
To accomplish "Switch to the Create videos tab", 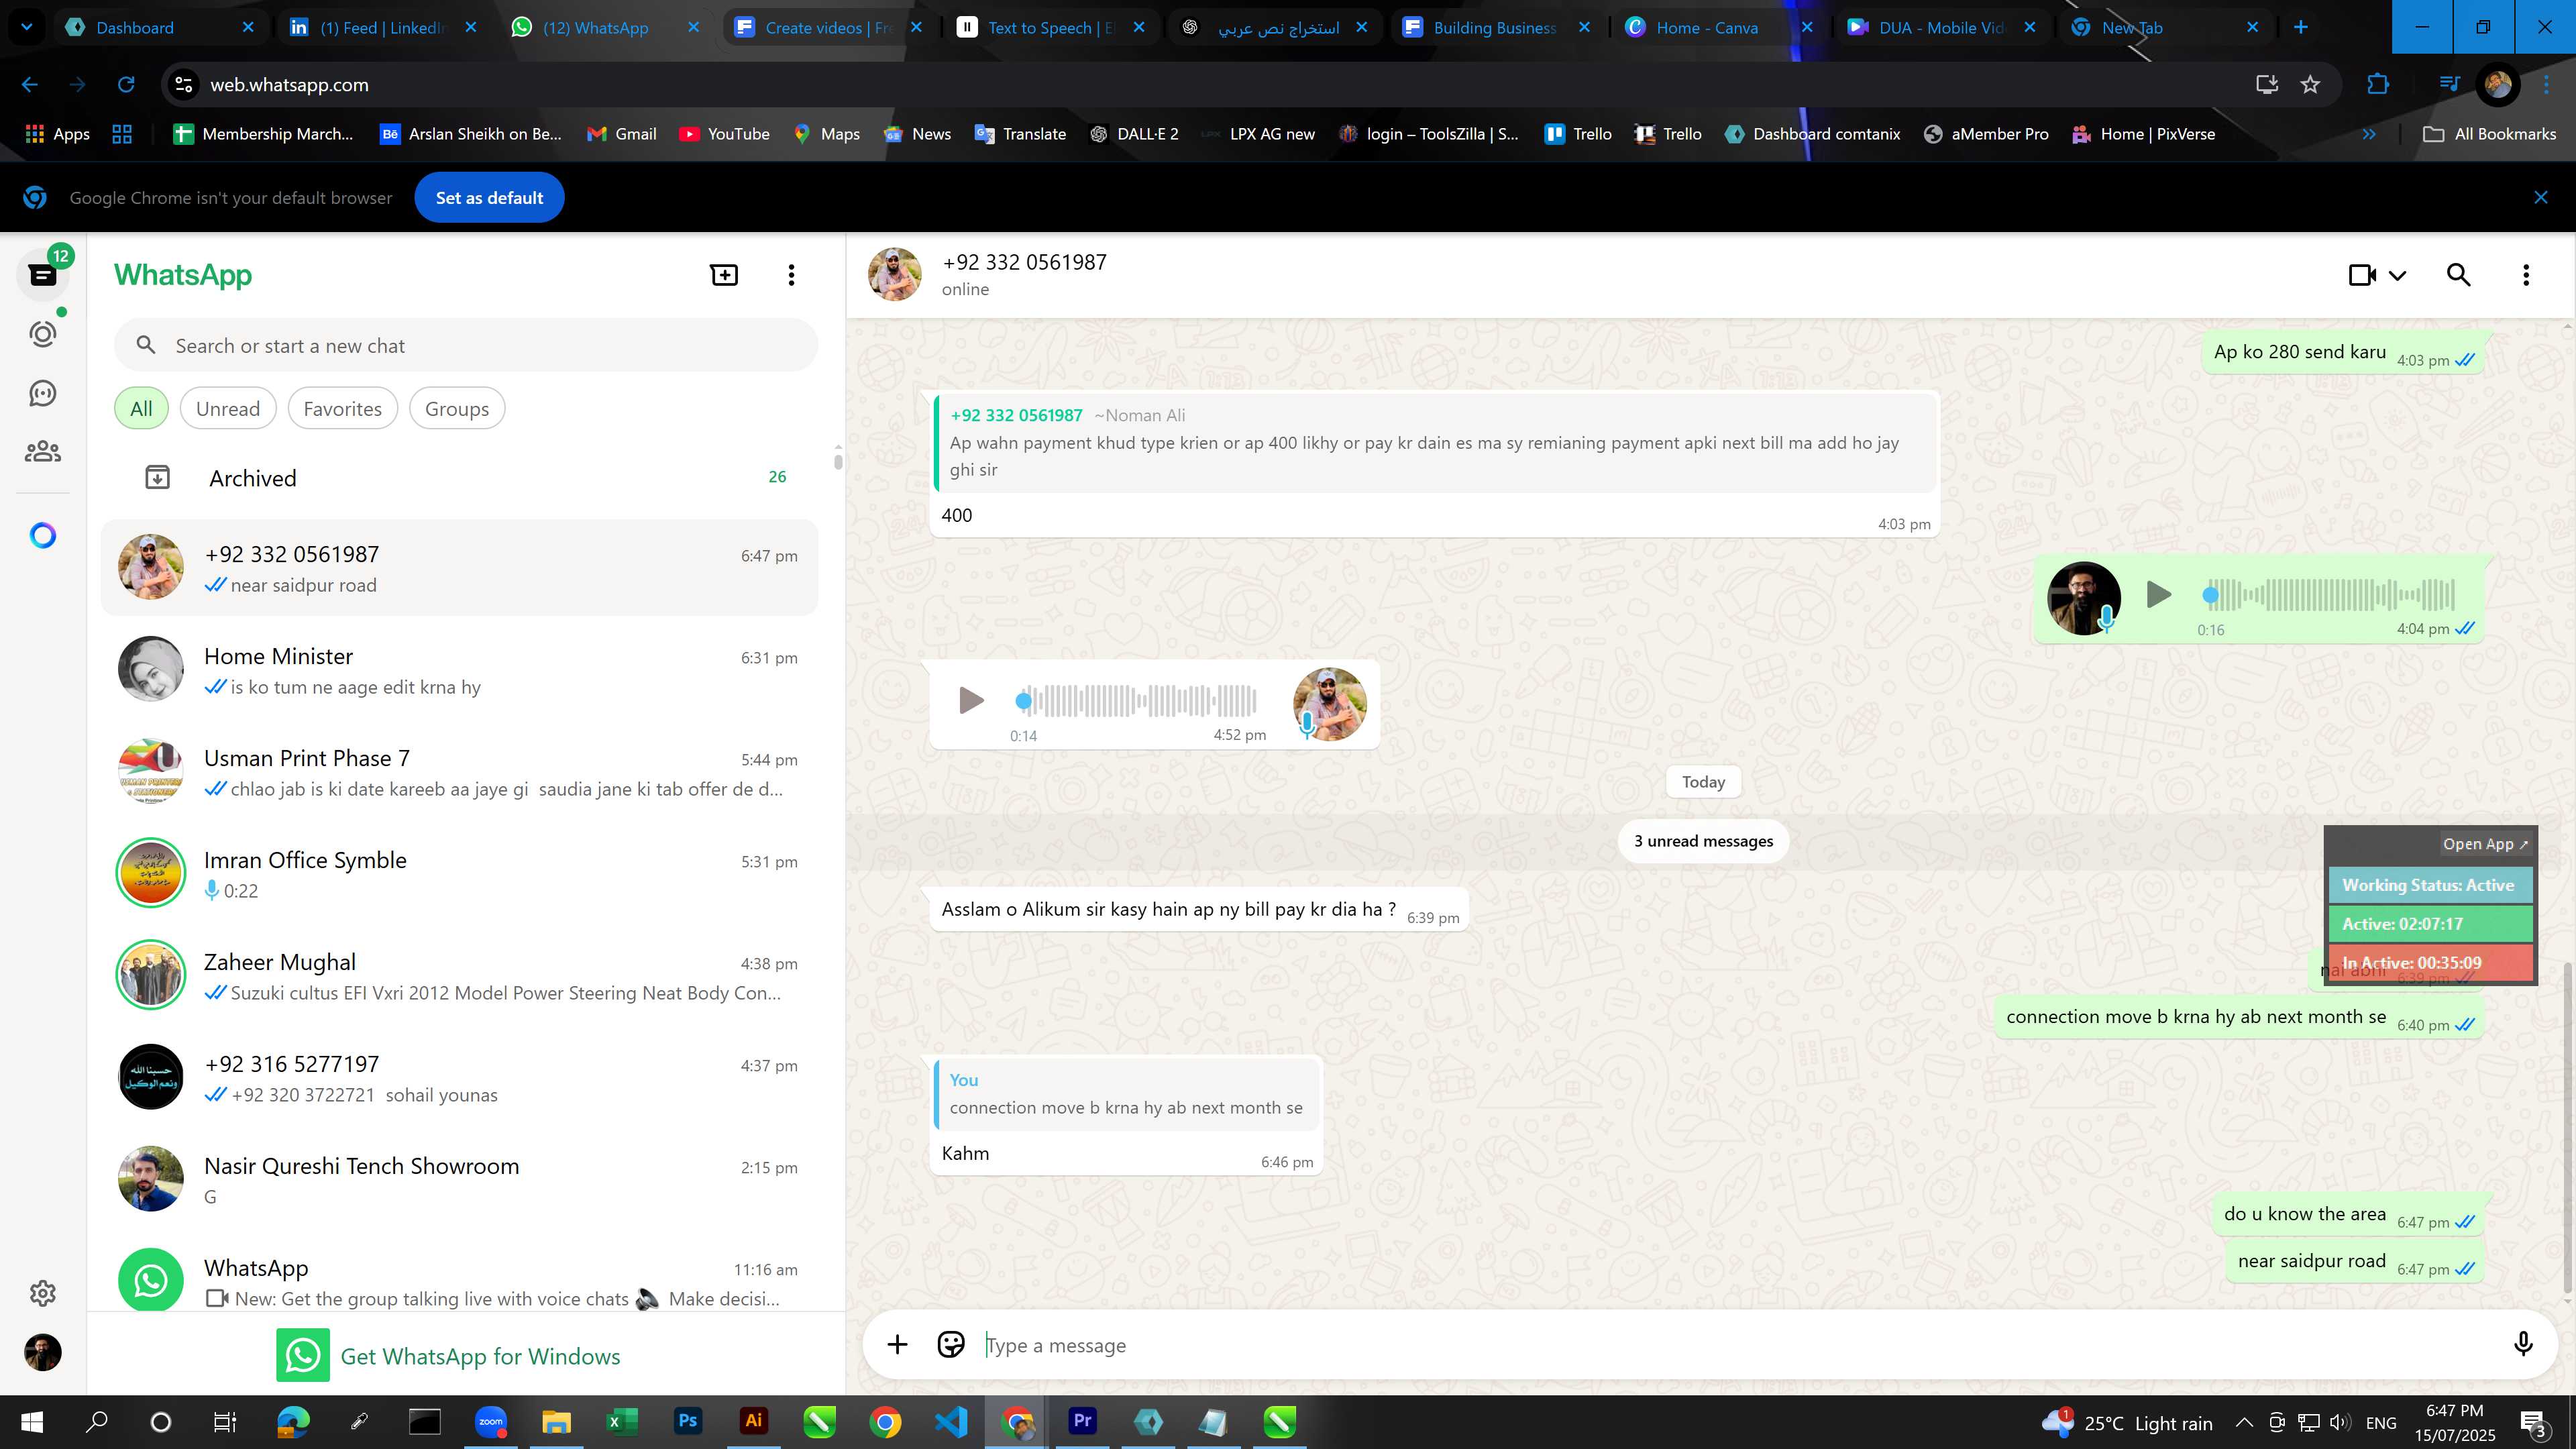I will 828,28.
